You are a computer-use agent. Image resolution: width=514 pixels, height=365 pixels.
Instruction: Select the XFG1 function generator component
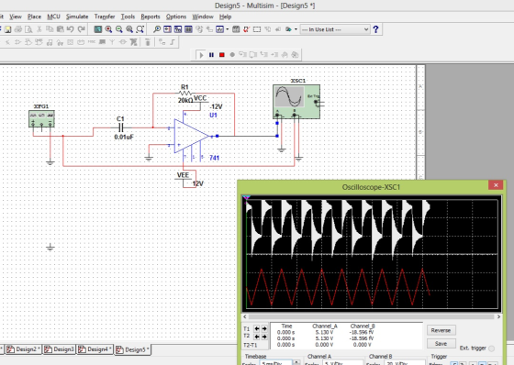click(41, 118)
